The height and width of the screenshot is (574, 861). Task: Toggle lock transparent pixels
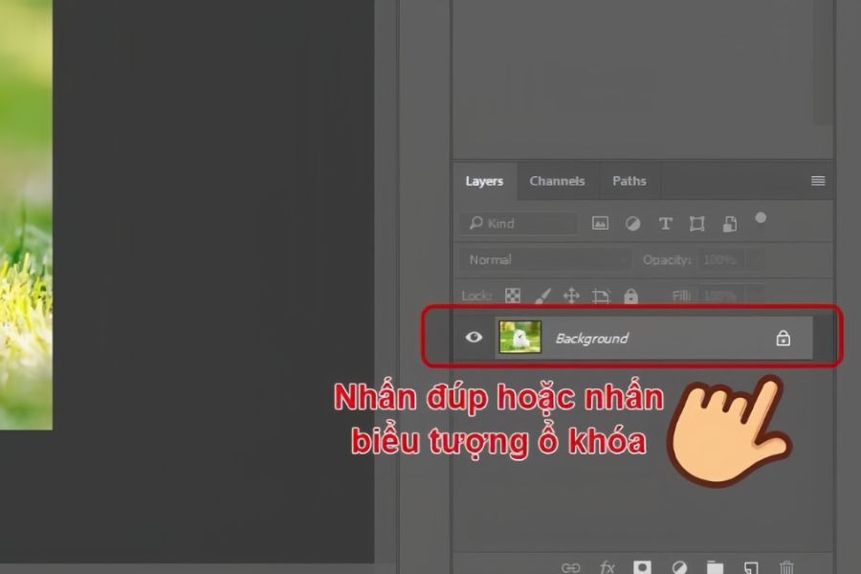[513, 296]
